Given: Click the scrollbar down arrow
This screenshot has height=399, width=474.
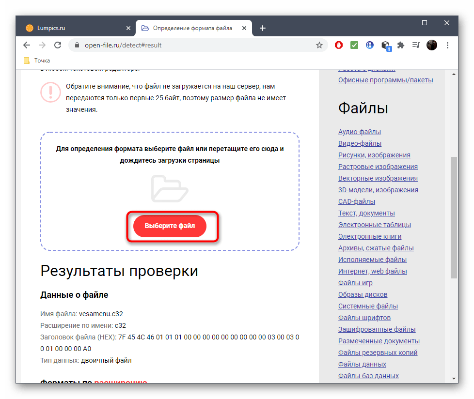Looking at the screenshot, I should coord(454,378).
